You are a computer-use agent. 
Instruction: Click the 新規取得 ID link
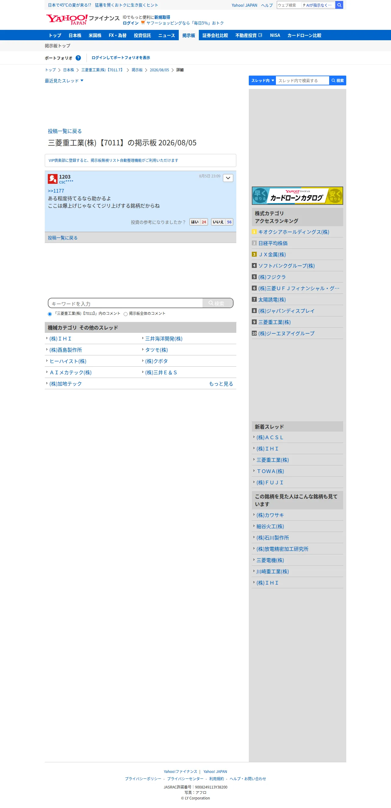click(x=162, y=17)
